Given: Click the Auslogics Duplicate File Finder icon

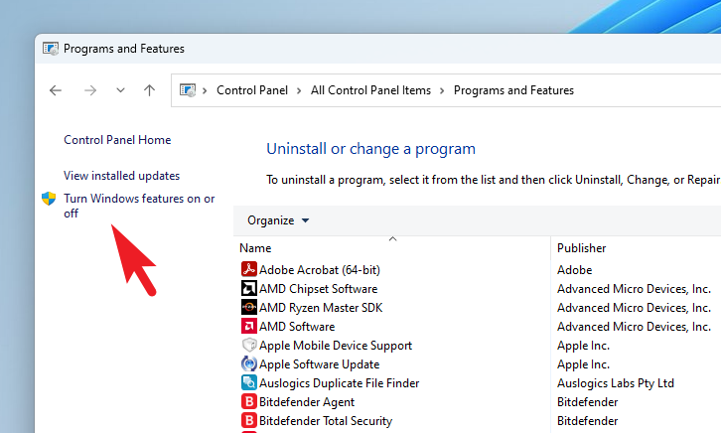Looking at the screenshot, I should tap(248, 382).
